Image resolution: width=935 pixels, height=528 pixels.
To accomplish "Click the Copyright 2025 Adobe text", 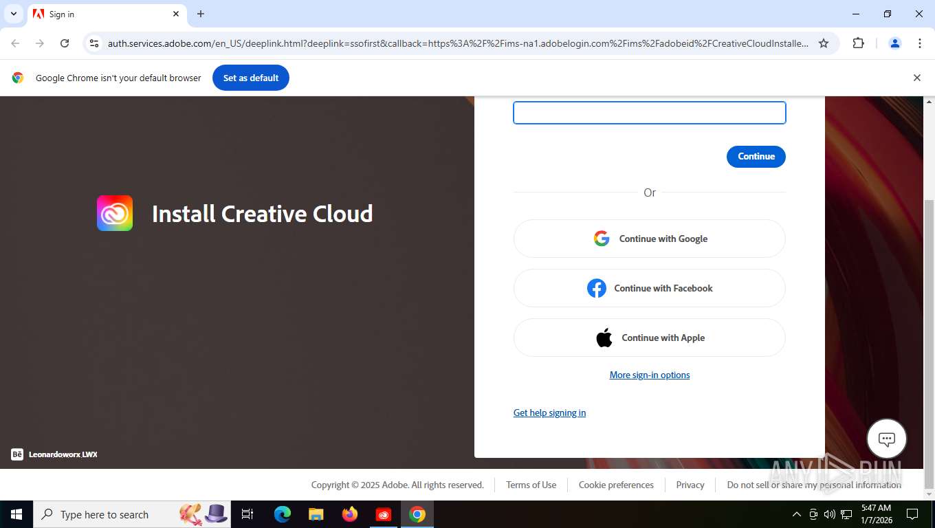I will [397, 485].
